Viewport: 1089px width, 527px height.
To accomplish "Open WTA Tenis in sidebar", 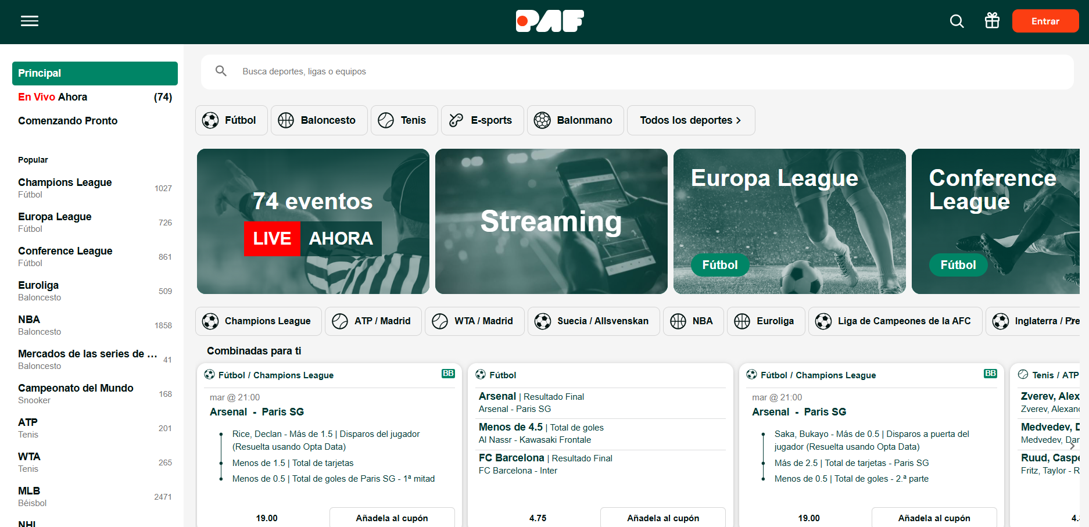I will coord(95,462).
